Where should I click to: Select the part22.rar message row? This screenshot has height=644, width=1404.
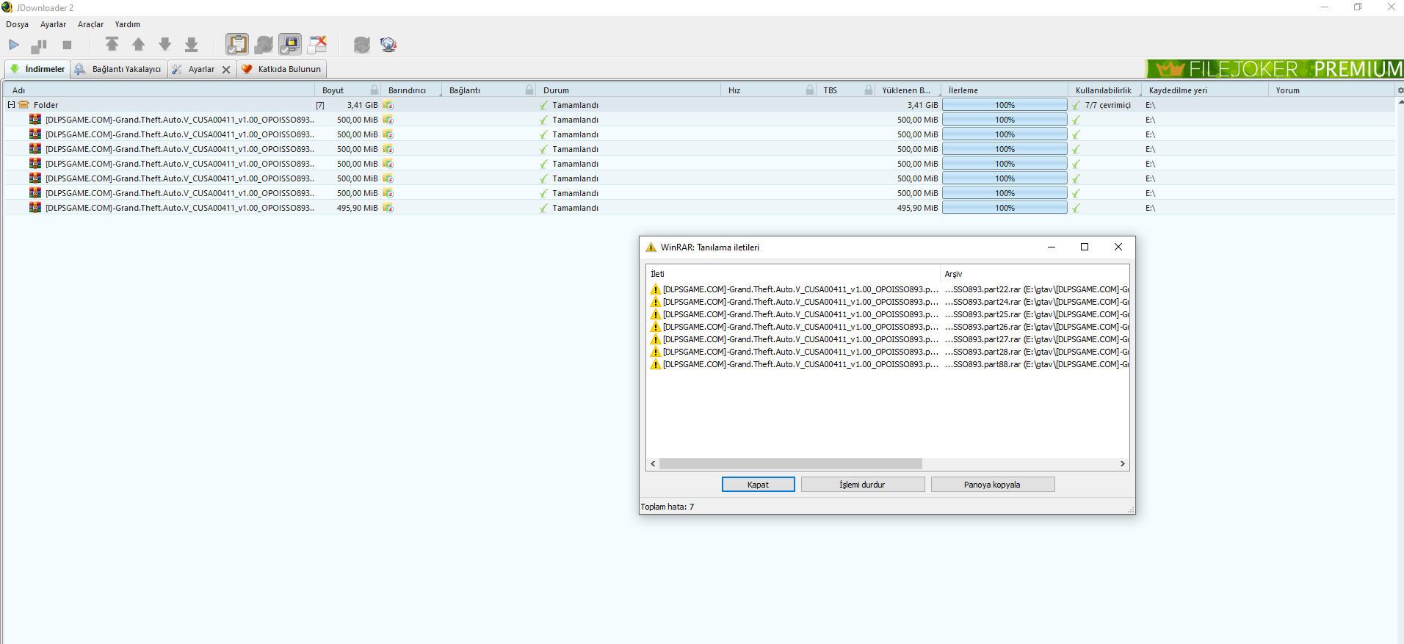coord(888,289)
